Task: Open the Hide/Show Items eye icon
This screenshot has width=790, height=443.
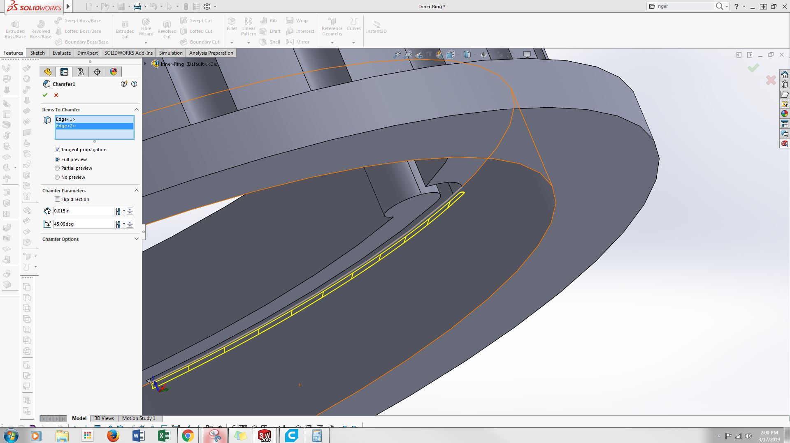Action: pyautogui.click(x=483, y=55)
